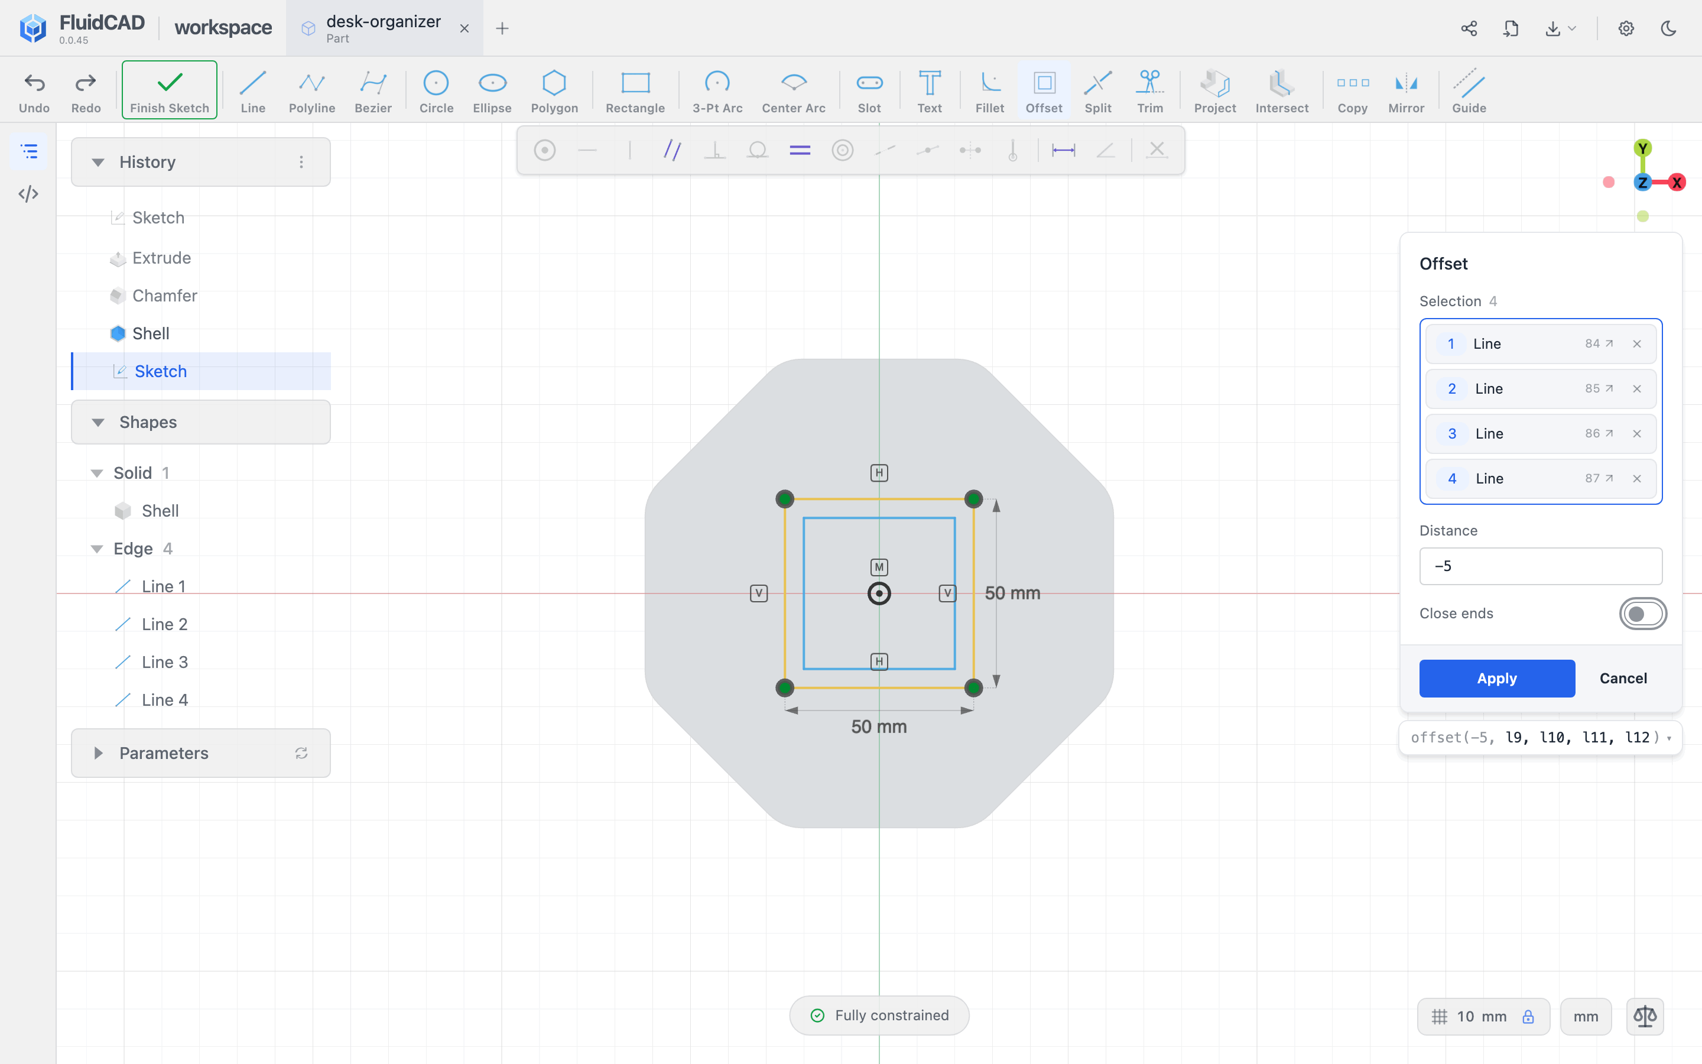Select the Bezier tool
Viewport: 1702px width, 1064px height.
pyautogui.click(x=373, y=92)
